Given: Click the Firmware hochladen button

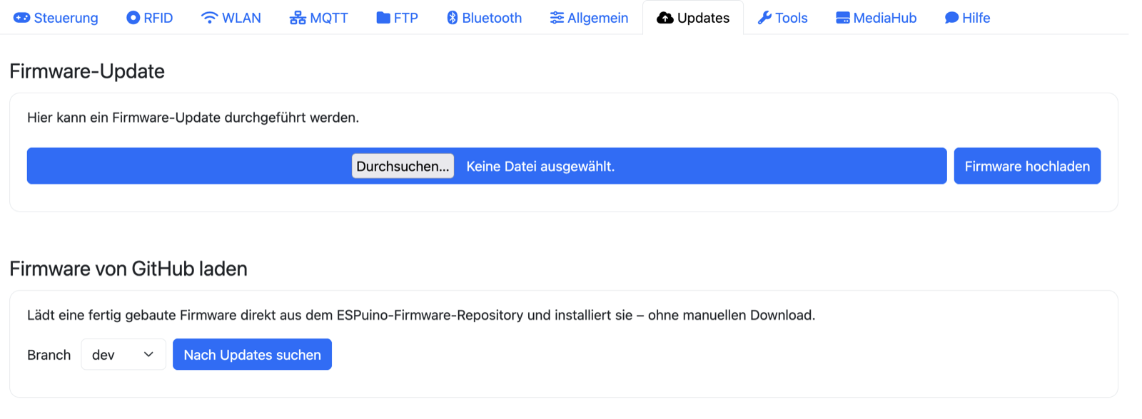Looking at the screenshot, I should tap(1027, 166).
